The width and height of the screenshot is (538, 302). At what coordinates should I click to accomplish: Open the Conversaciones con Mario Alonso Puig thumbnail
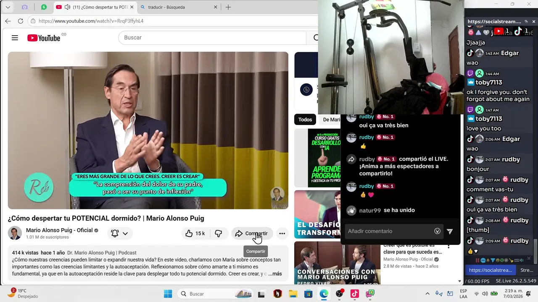[x=337, y=263]
